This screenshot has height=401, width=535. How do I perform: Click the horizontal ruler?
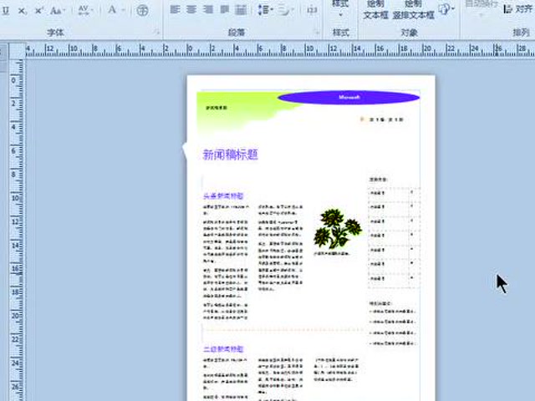[x=280, y=50]
